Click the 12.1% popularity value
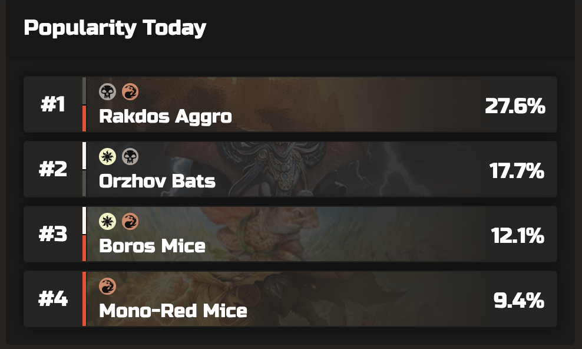The image size is (582, 349). 518,236
